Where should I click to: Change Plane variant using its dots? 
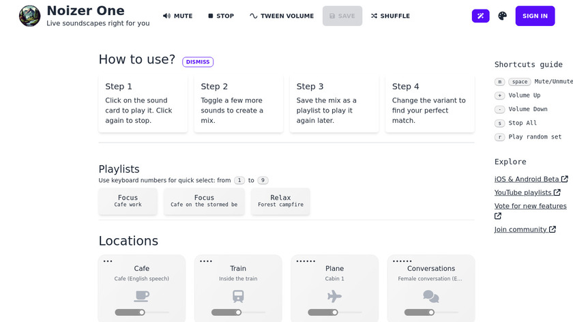(306, 261)
